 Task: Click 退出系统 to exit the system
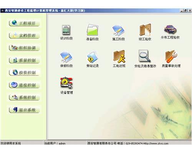[24, 110]
